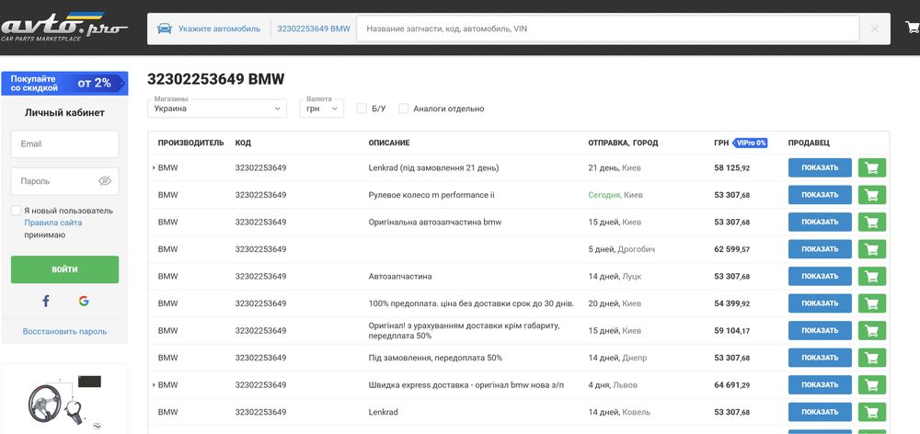Click the car icon beside Укажите автомобиль
920x434 pixels.
165,29
